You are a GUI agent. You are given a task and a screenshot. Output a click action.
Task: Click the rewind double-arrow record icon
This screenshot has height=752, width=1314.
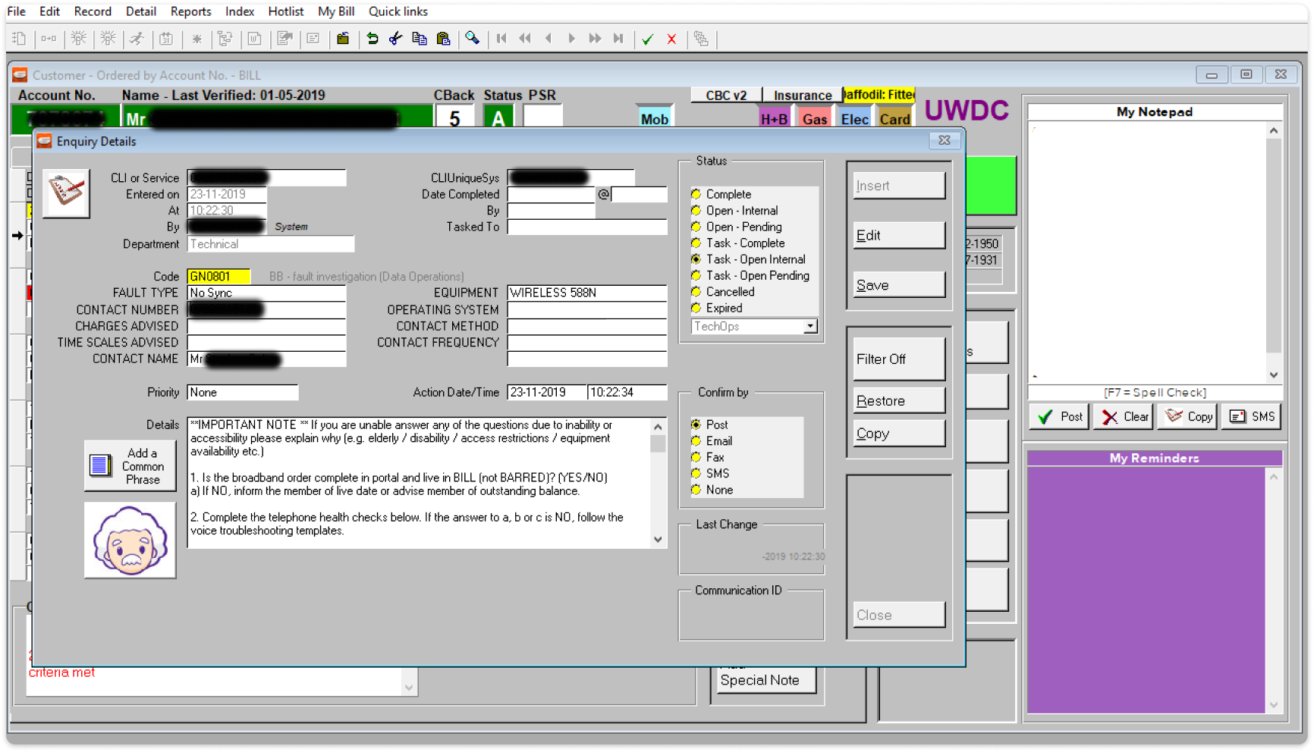click(x=525, y=39)
